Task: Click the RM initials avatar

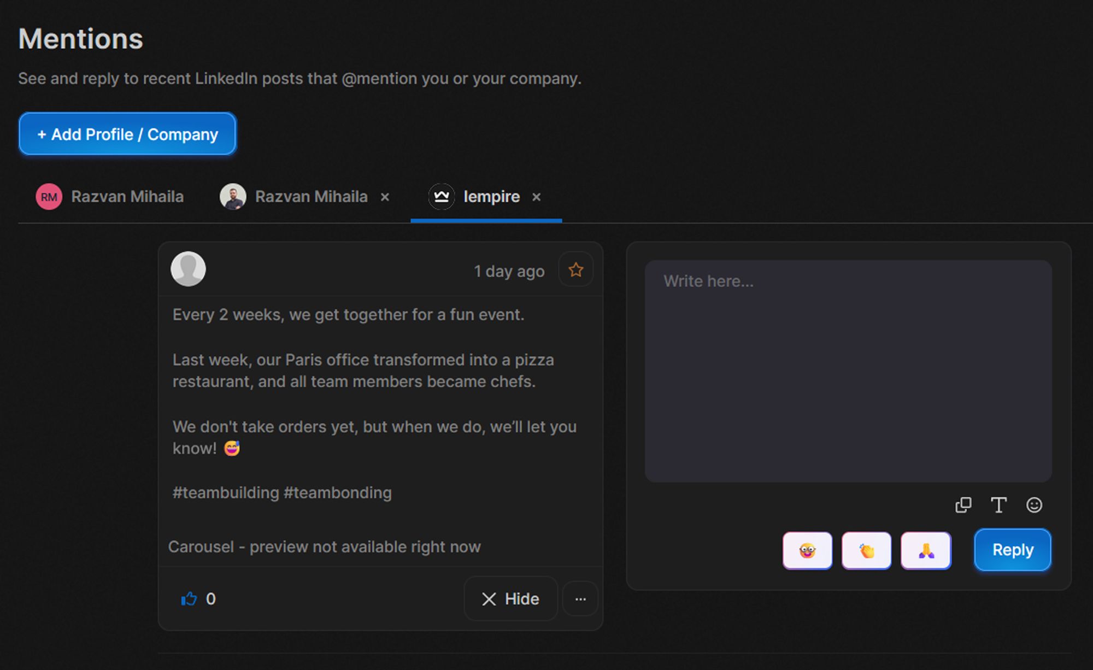Action: coord(49,197)
